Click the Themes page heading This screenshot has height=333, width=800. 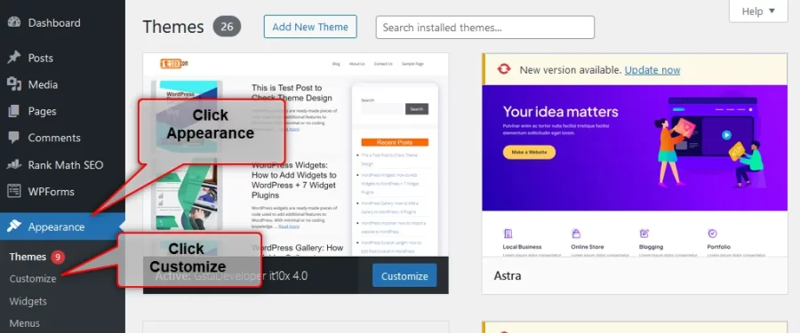(x=173, y=27)
